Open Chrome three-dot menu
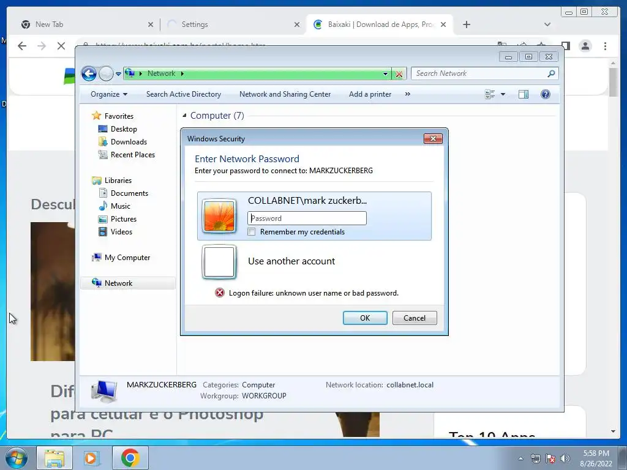 click(605, 46)
